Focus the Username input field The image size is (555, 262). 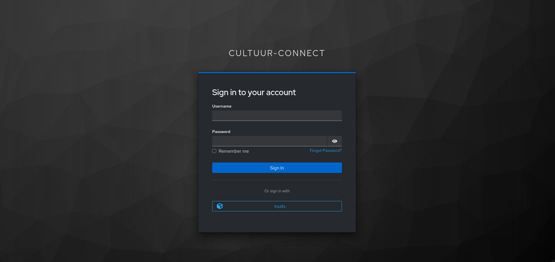pos(277,116)
